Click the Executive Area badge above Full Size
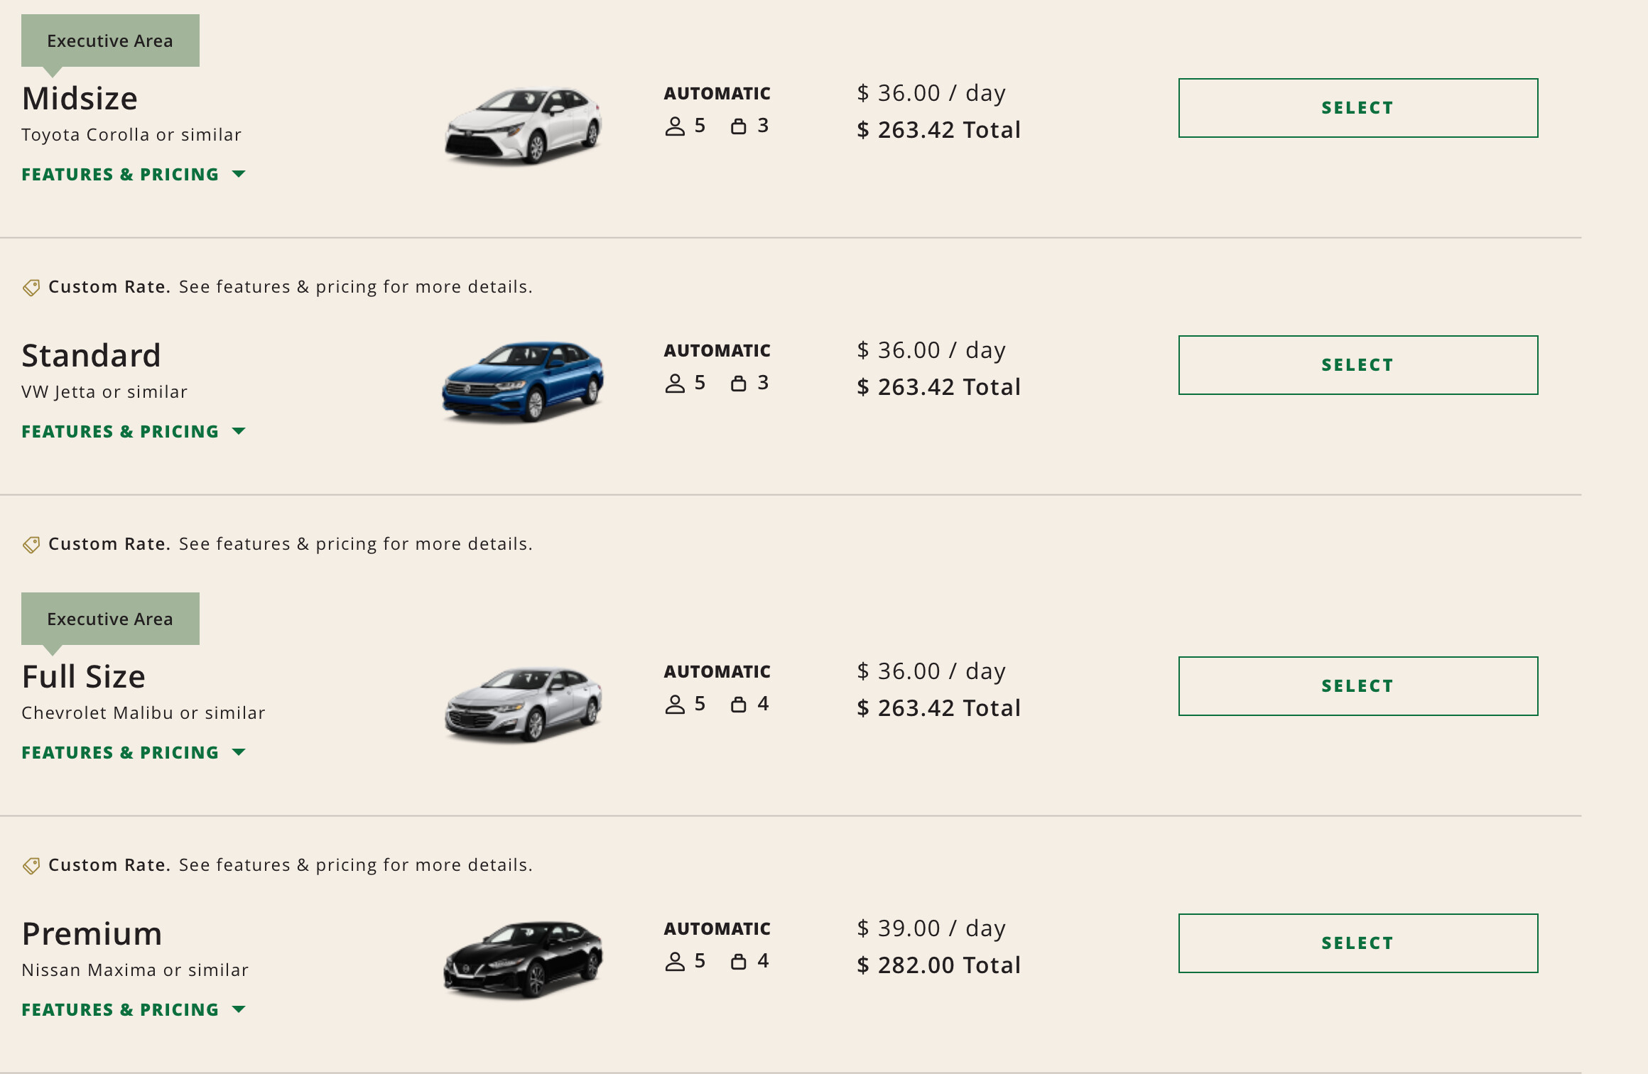Image resolution: width=1648 pixels, height=1074 pixels. pos(110,619)
